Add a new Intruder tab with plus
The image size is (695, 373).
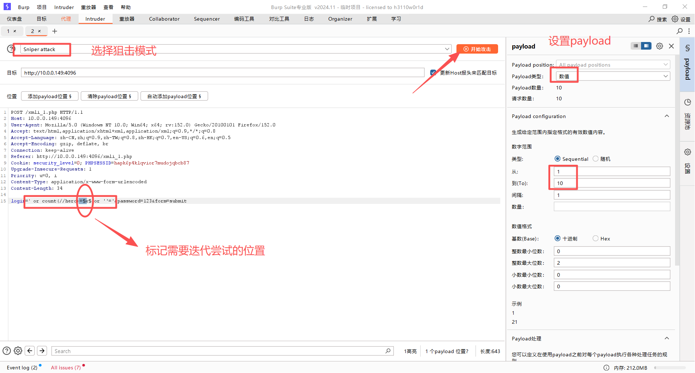tap(55, 31)
